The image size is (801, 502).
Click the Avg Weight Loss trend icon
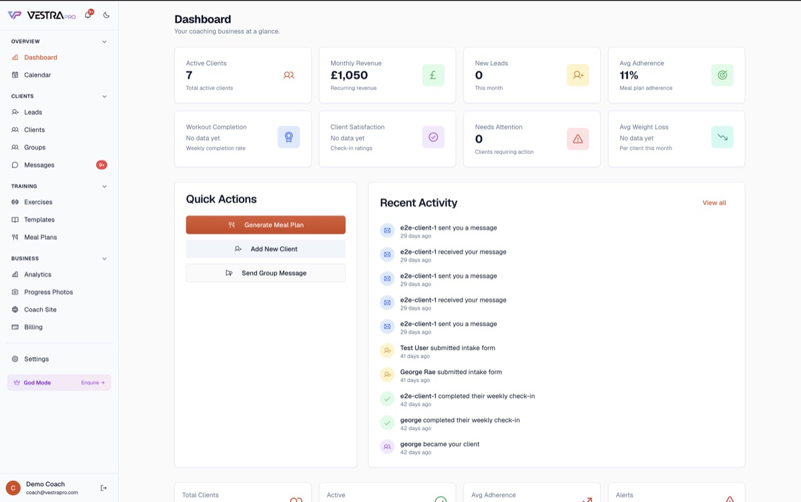click(722, 137)
